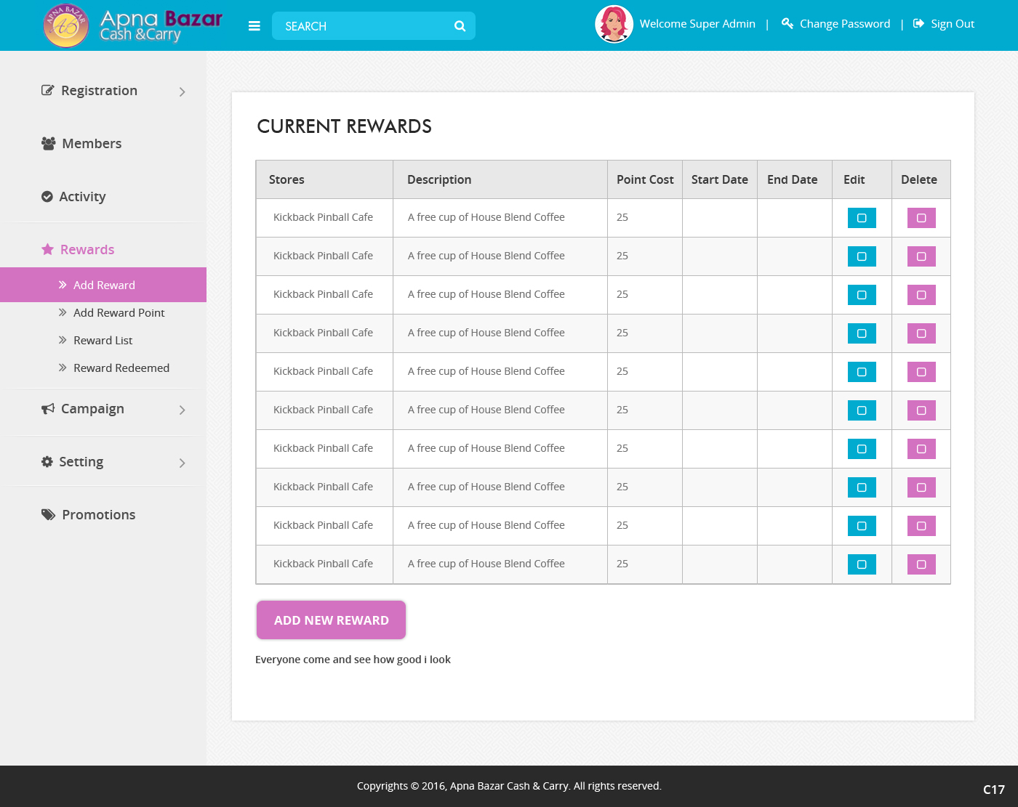Open Reward Redeemed submenu item

[x=121, y=368]
